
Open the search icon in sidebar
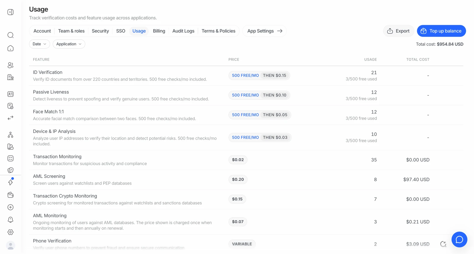10,35
